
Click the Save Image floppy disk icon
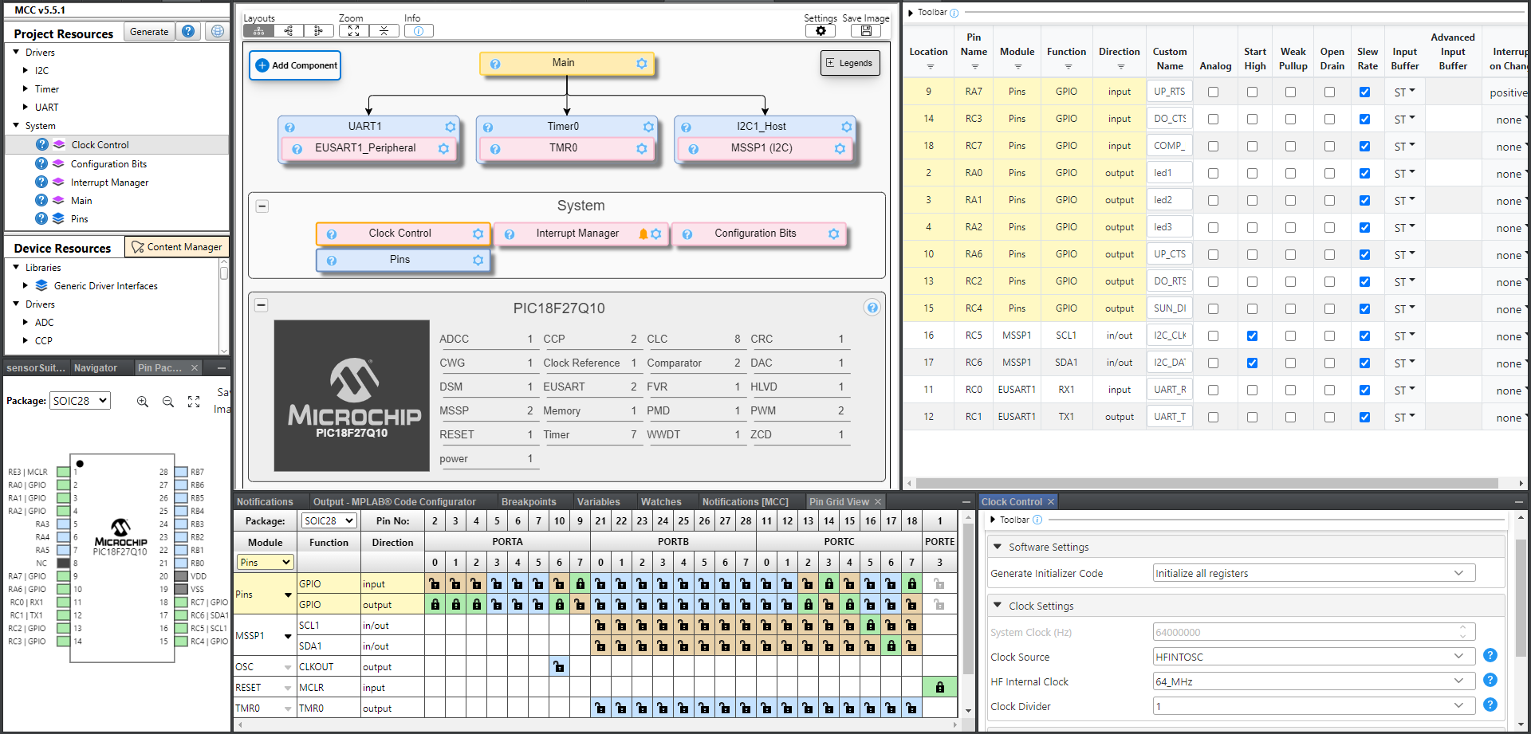(865, 31)
